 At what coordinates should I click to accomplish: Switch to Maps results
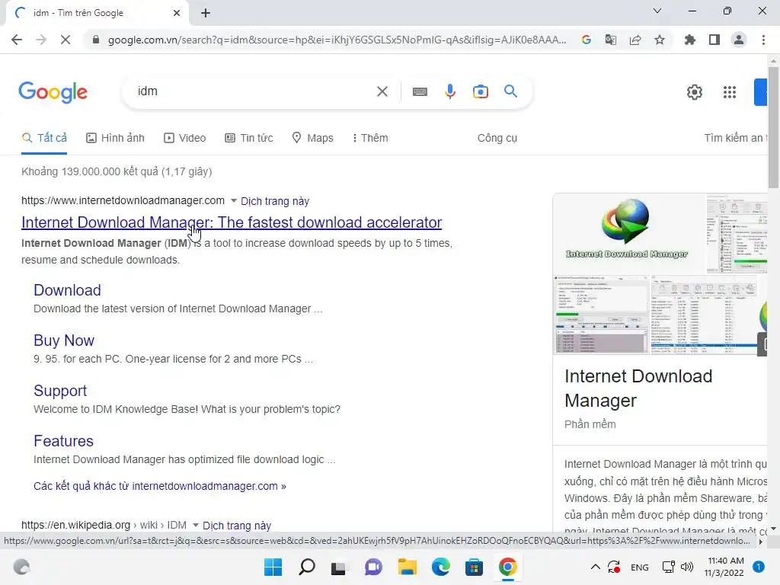point(312,138)
